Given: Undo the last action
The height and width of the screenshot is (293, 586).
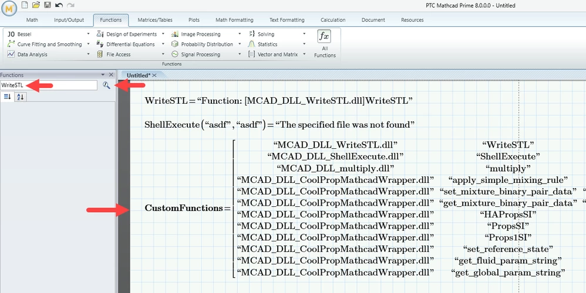Looking at the screenshot, I should (x=59, y=5).
